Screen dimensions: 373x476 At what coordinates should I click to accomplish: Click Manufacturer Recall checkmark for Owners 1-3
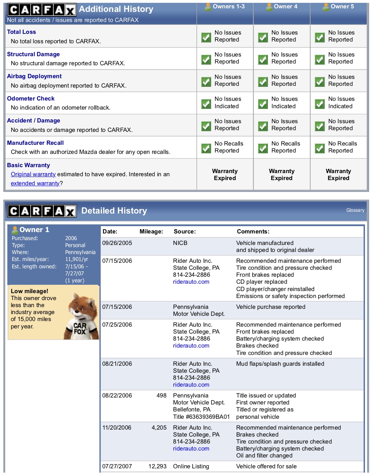pos(206,148)
